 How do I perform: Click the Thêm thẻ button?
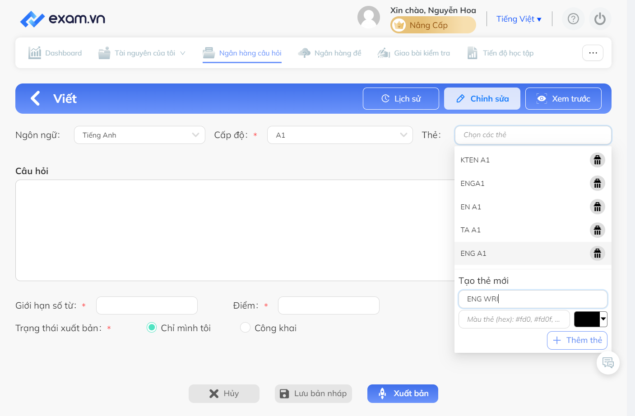click(577, 340)
